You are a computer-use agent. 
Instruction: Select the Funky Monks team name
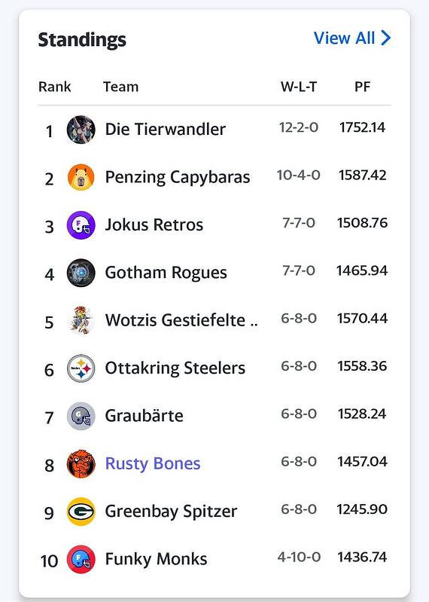pyautogui.click(x=156, y=559)
